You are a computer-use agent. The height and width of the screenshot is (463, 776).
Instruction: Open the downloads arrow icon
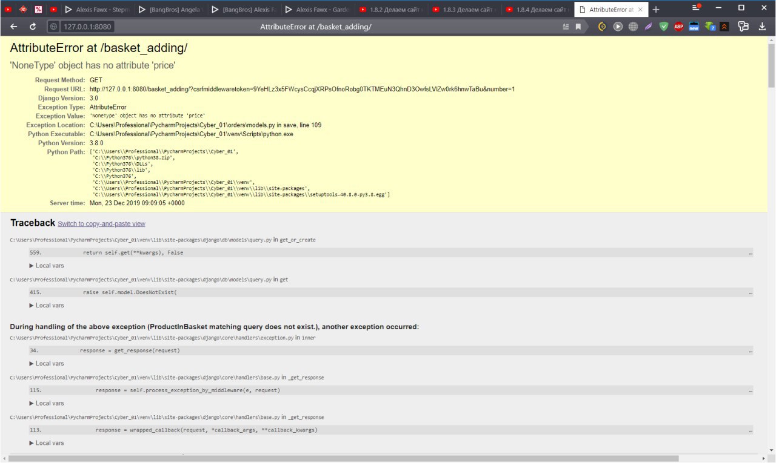coord(762,27)
